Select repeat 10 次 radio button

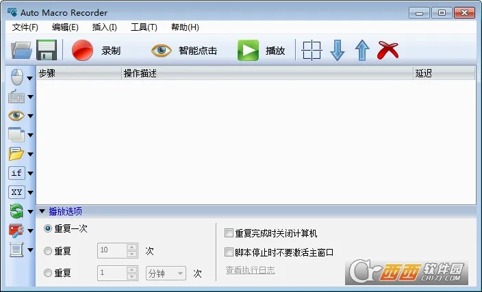pyautogui.click(x=48, y=251)
